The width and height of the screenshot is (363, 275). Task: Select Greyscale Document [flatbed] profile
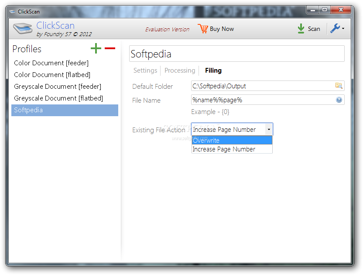pos(65,98)
